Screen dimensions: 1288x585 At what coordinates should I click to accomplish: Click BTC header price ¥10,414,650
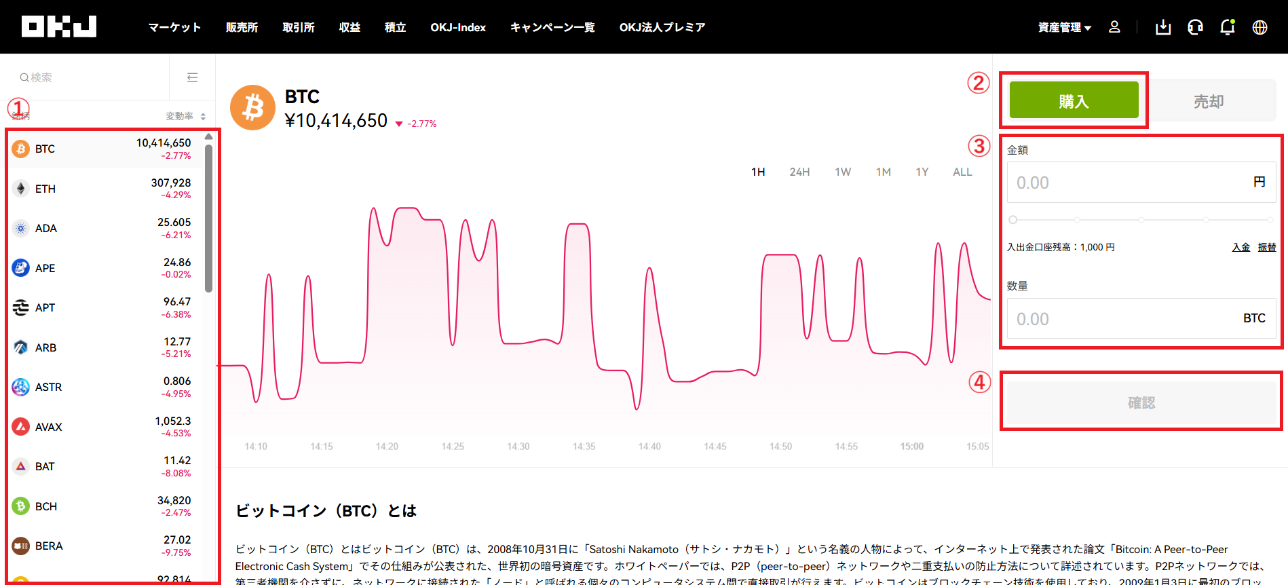click(x=336, y=121)
